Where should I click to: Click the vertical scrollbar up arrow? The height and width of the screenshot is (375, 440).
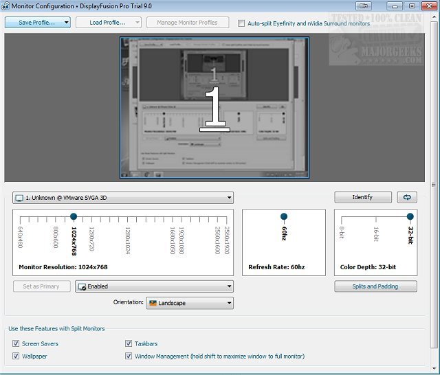coord(434,16)
